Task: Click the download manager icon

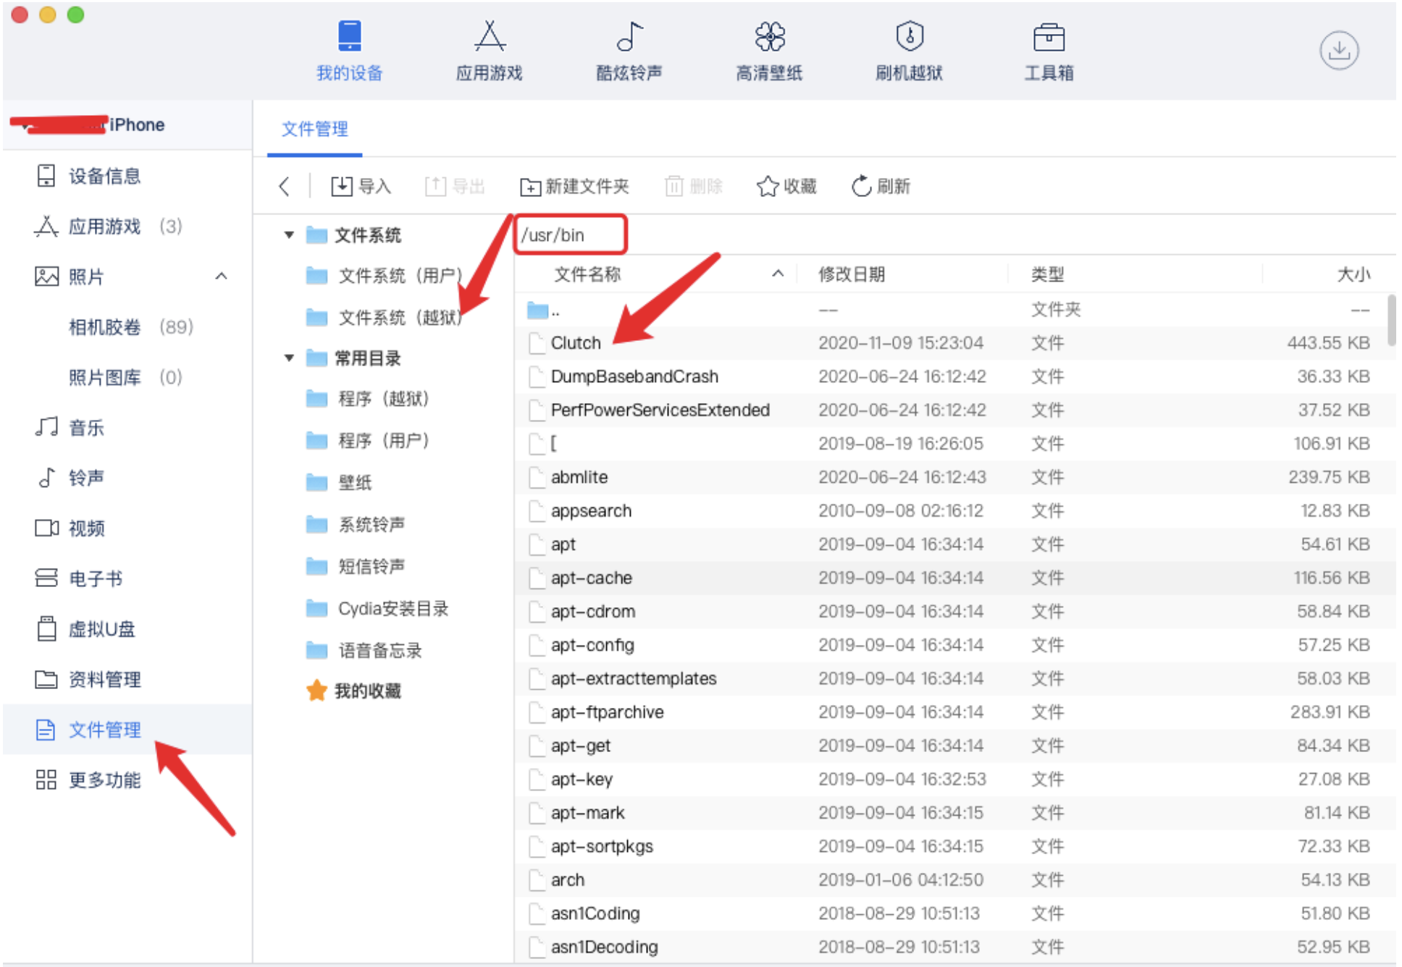Action: 1339,50
